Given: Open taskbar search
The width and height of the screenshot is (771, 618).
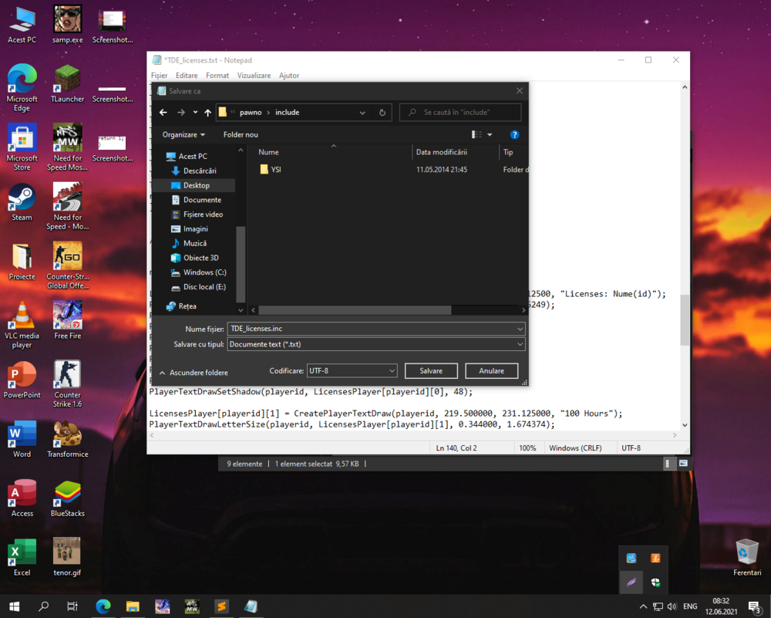Looking at the screenshot, I should pos(43,606).
